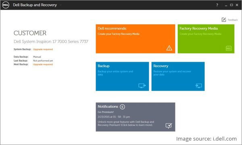The image size is (242, 145).
Task: Open the Feedback link
Action: pyautogui.click(x=233, y=20)
